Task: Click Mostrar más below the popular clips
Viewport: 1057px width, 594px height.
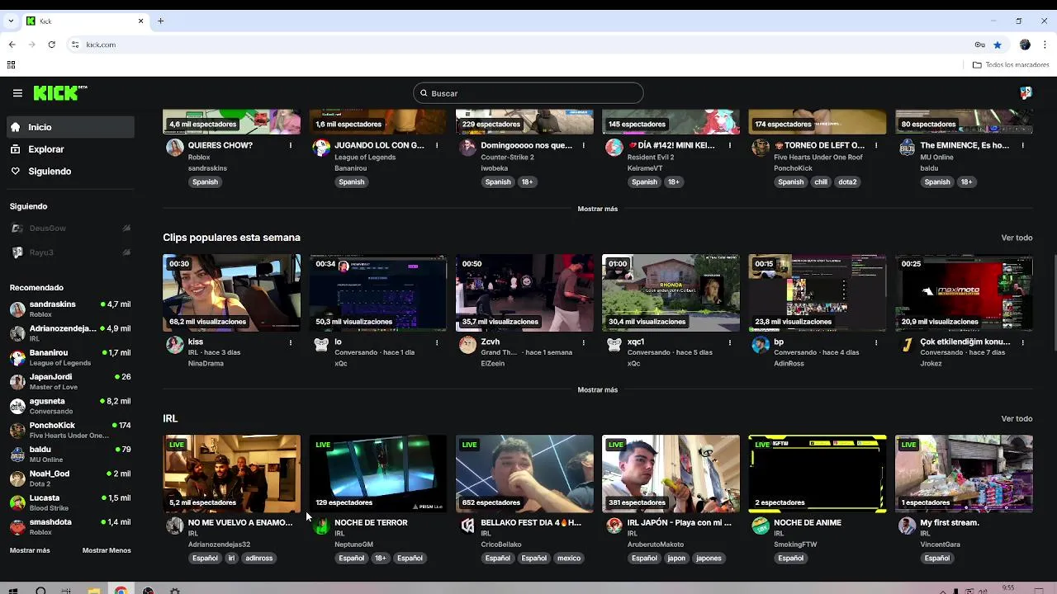Action: coord(598,389)
